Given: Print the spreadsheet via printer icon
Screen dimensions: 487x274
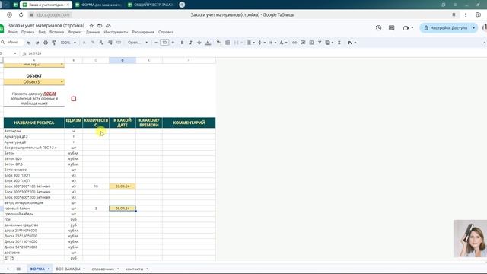Looking at the screenshot, I should (46, 43).
